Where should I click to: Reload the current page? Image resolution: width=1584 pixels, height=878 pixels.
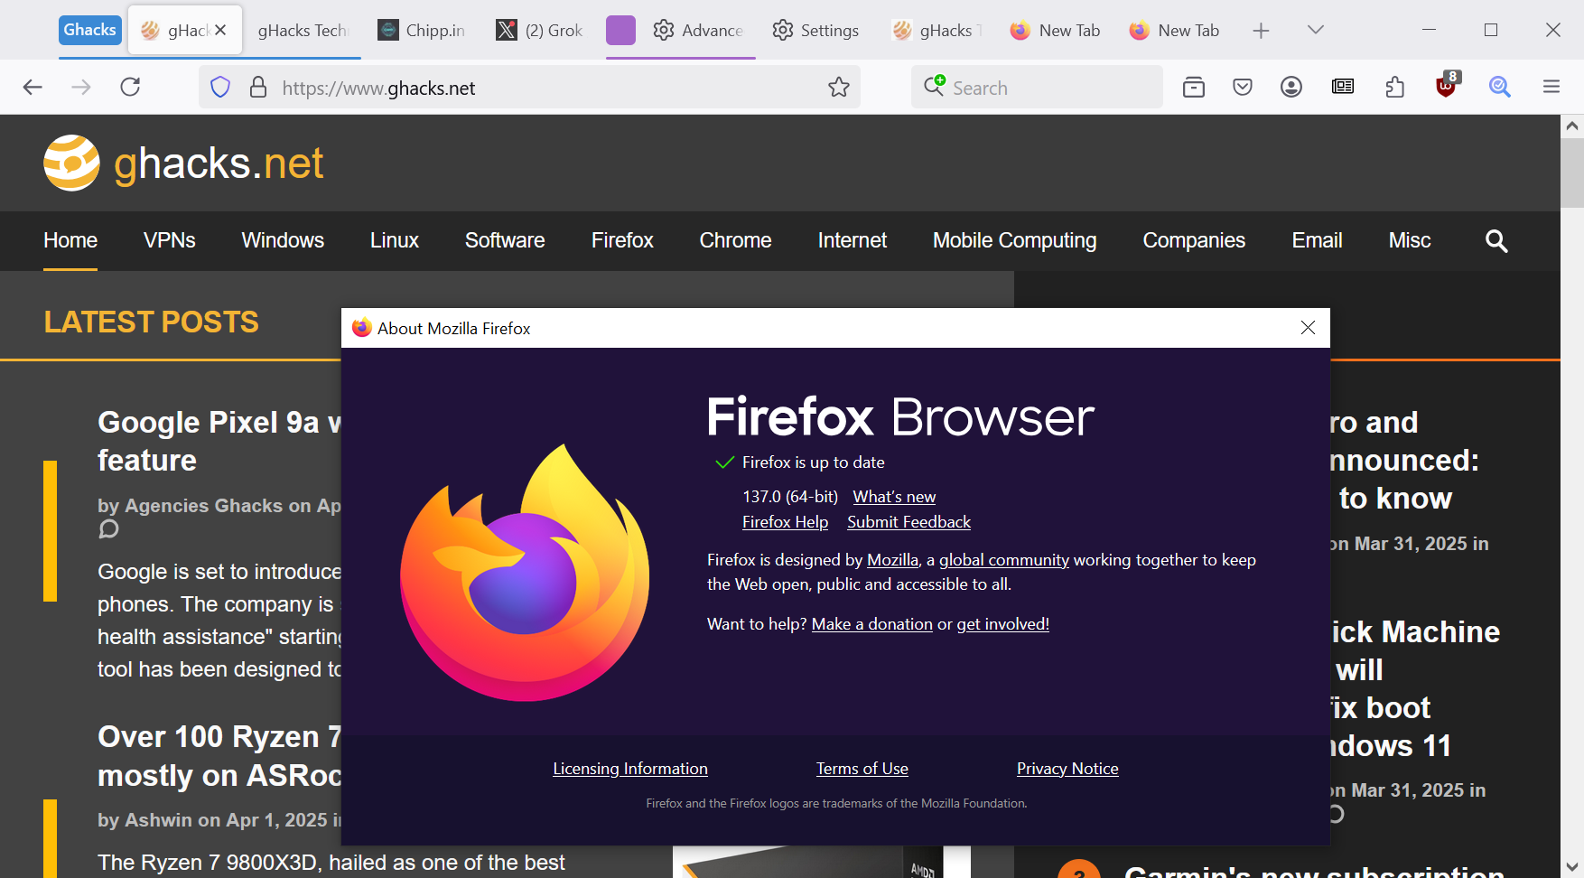pos(130,88)
